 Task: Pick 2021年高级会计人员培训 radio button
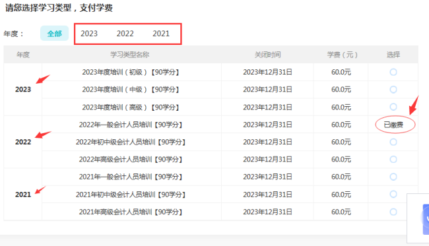coord(393,212)
